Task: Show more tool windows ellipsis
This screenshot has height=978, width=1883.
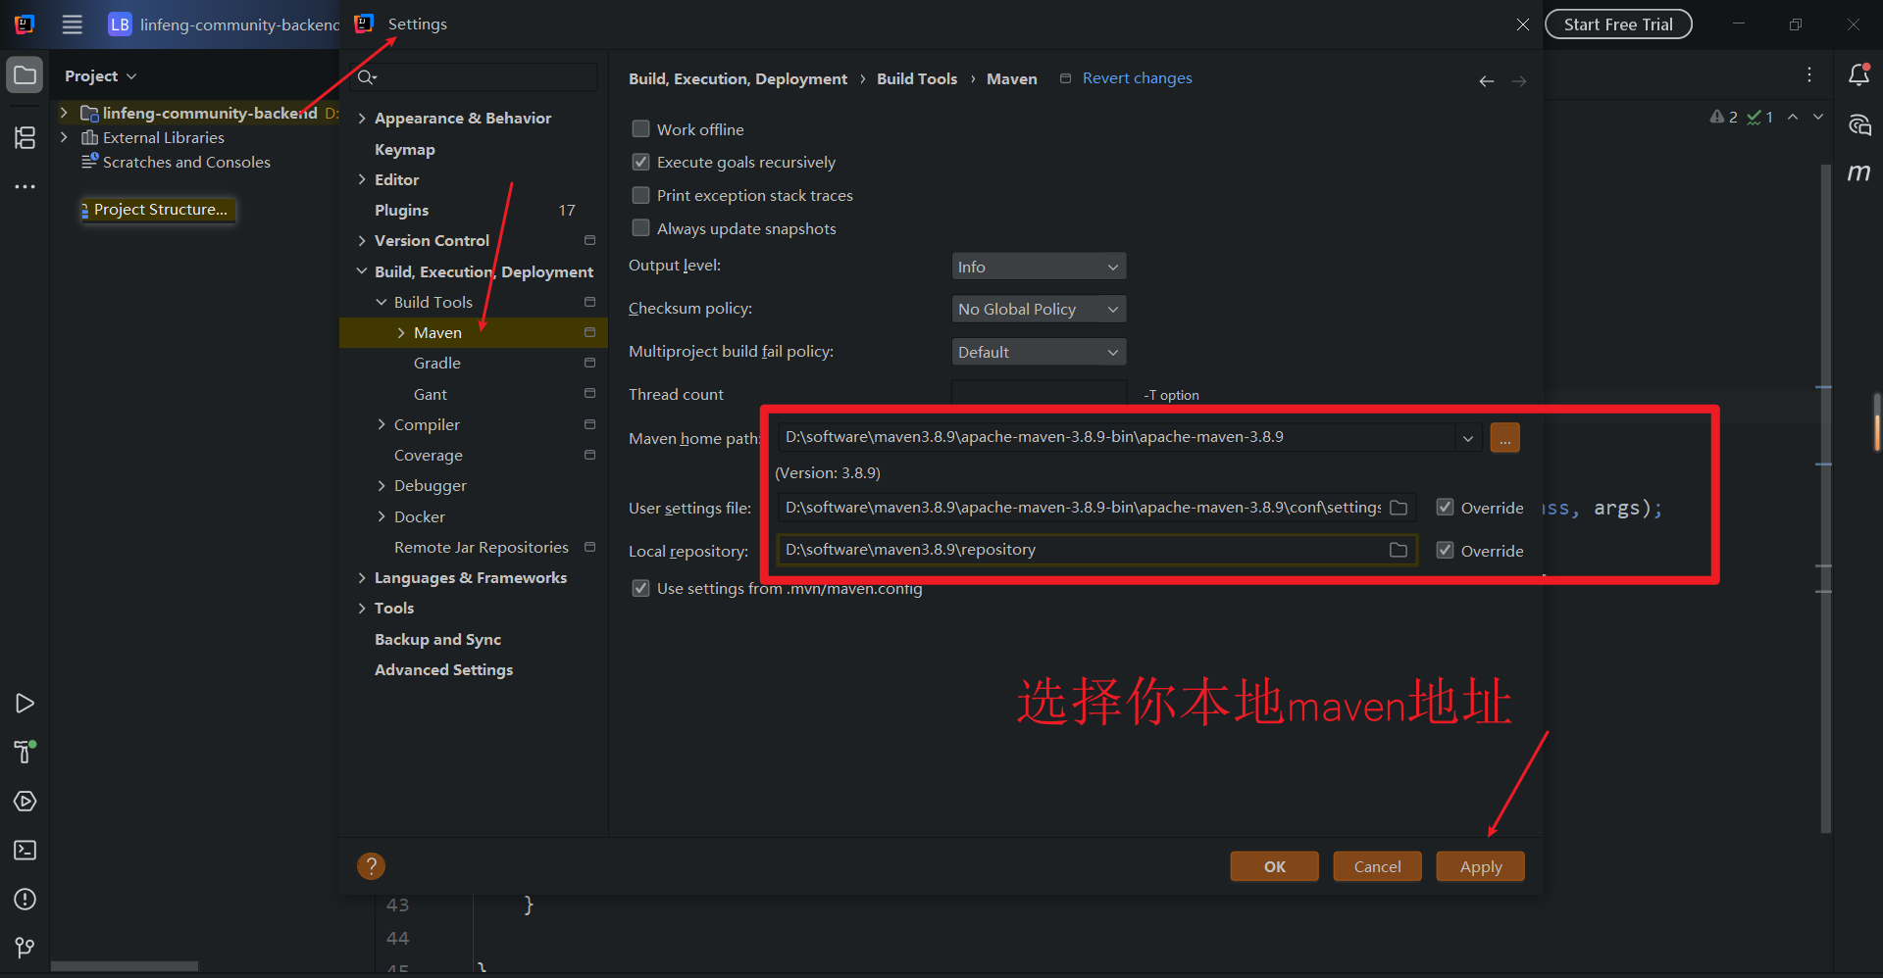Action: (25, 186)
